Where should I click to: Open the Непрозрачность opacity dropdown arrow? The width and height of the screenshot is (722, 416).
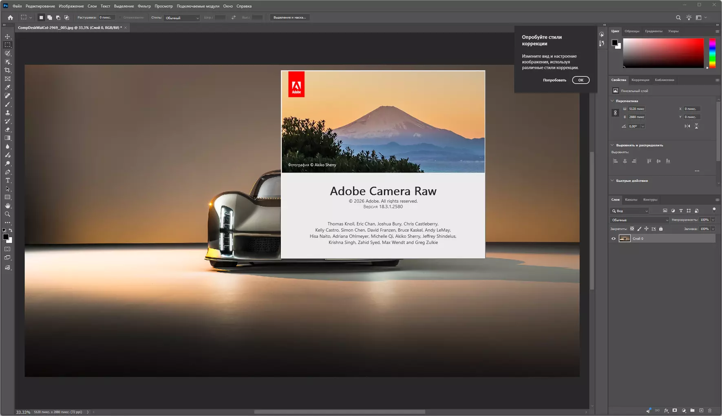[x=713, y=220]
